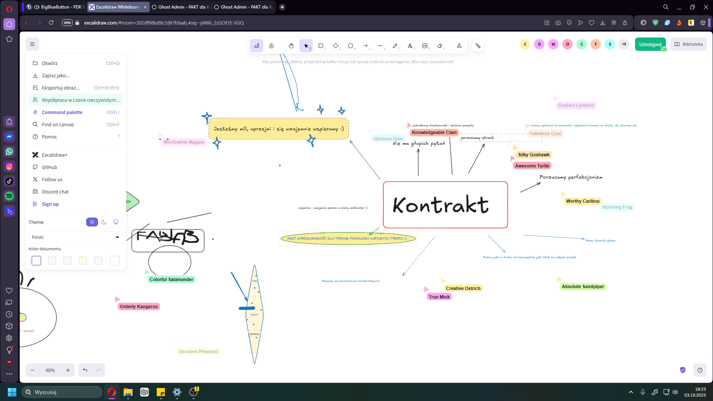Click the Udostępnij share button
The image size is (713, 401).
coord(650,44)
